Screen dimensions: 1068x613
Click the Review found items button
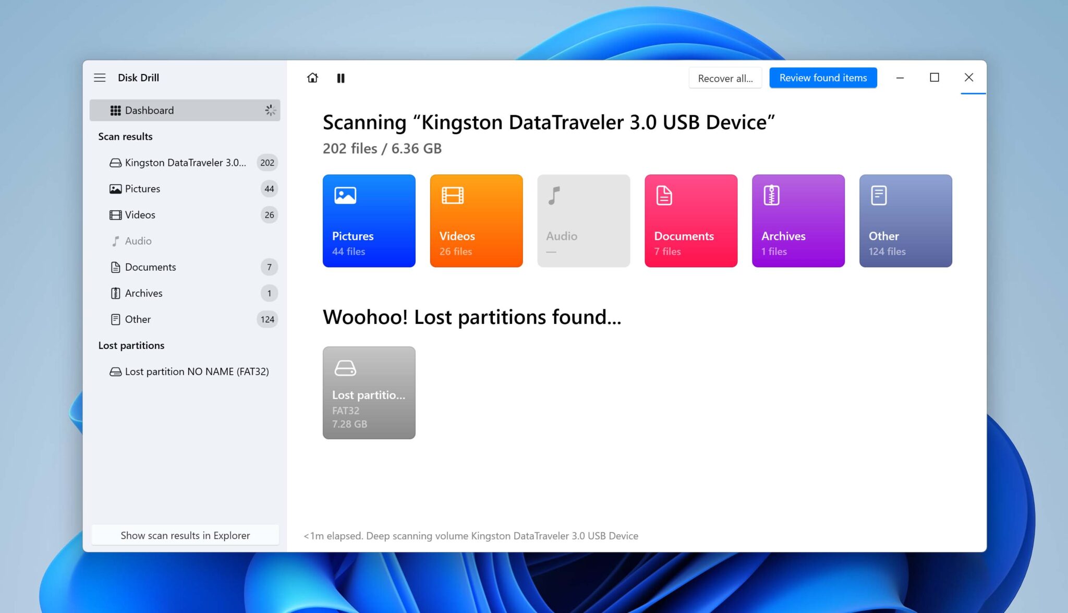coord(823,78)
